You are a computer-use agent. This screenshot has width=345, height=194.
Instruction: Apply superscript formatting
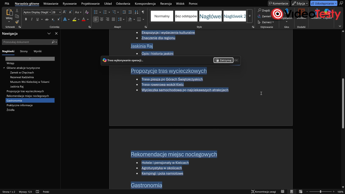point(58,19)
